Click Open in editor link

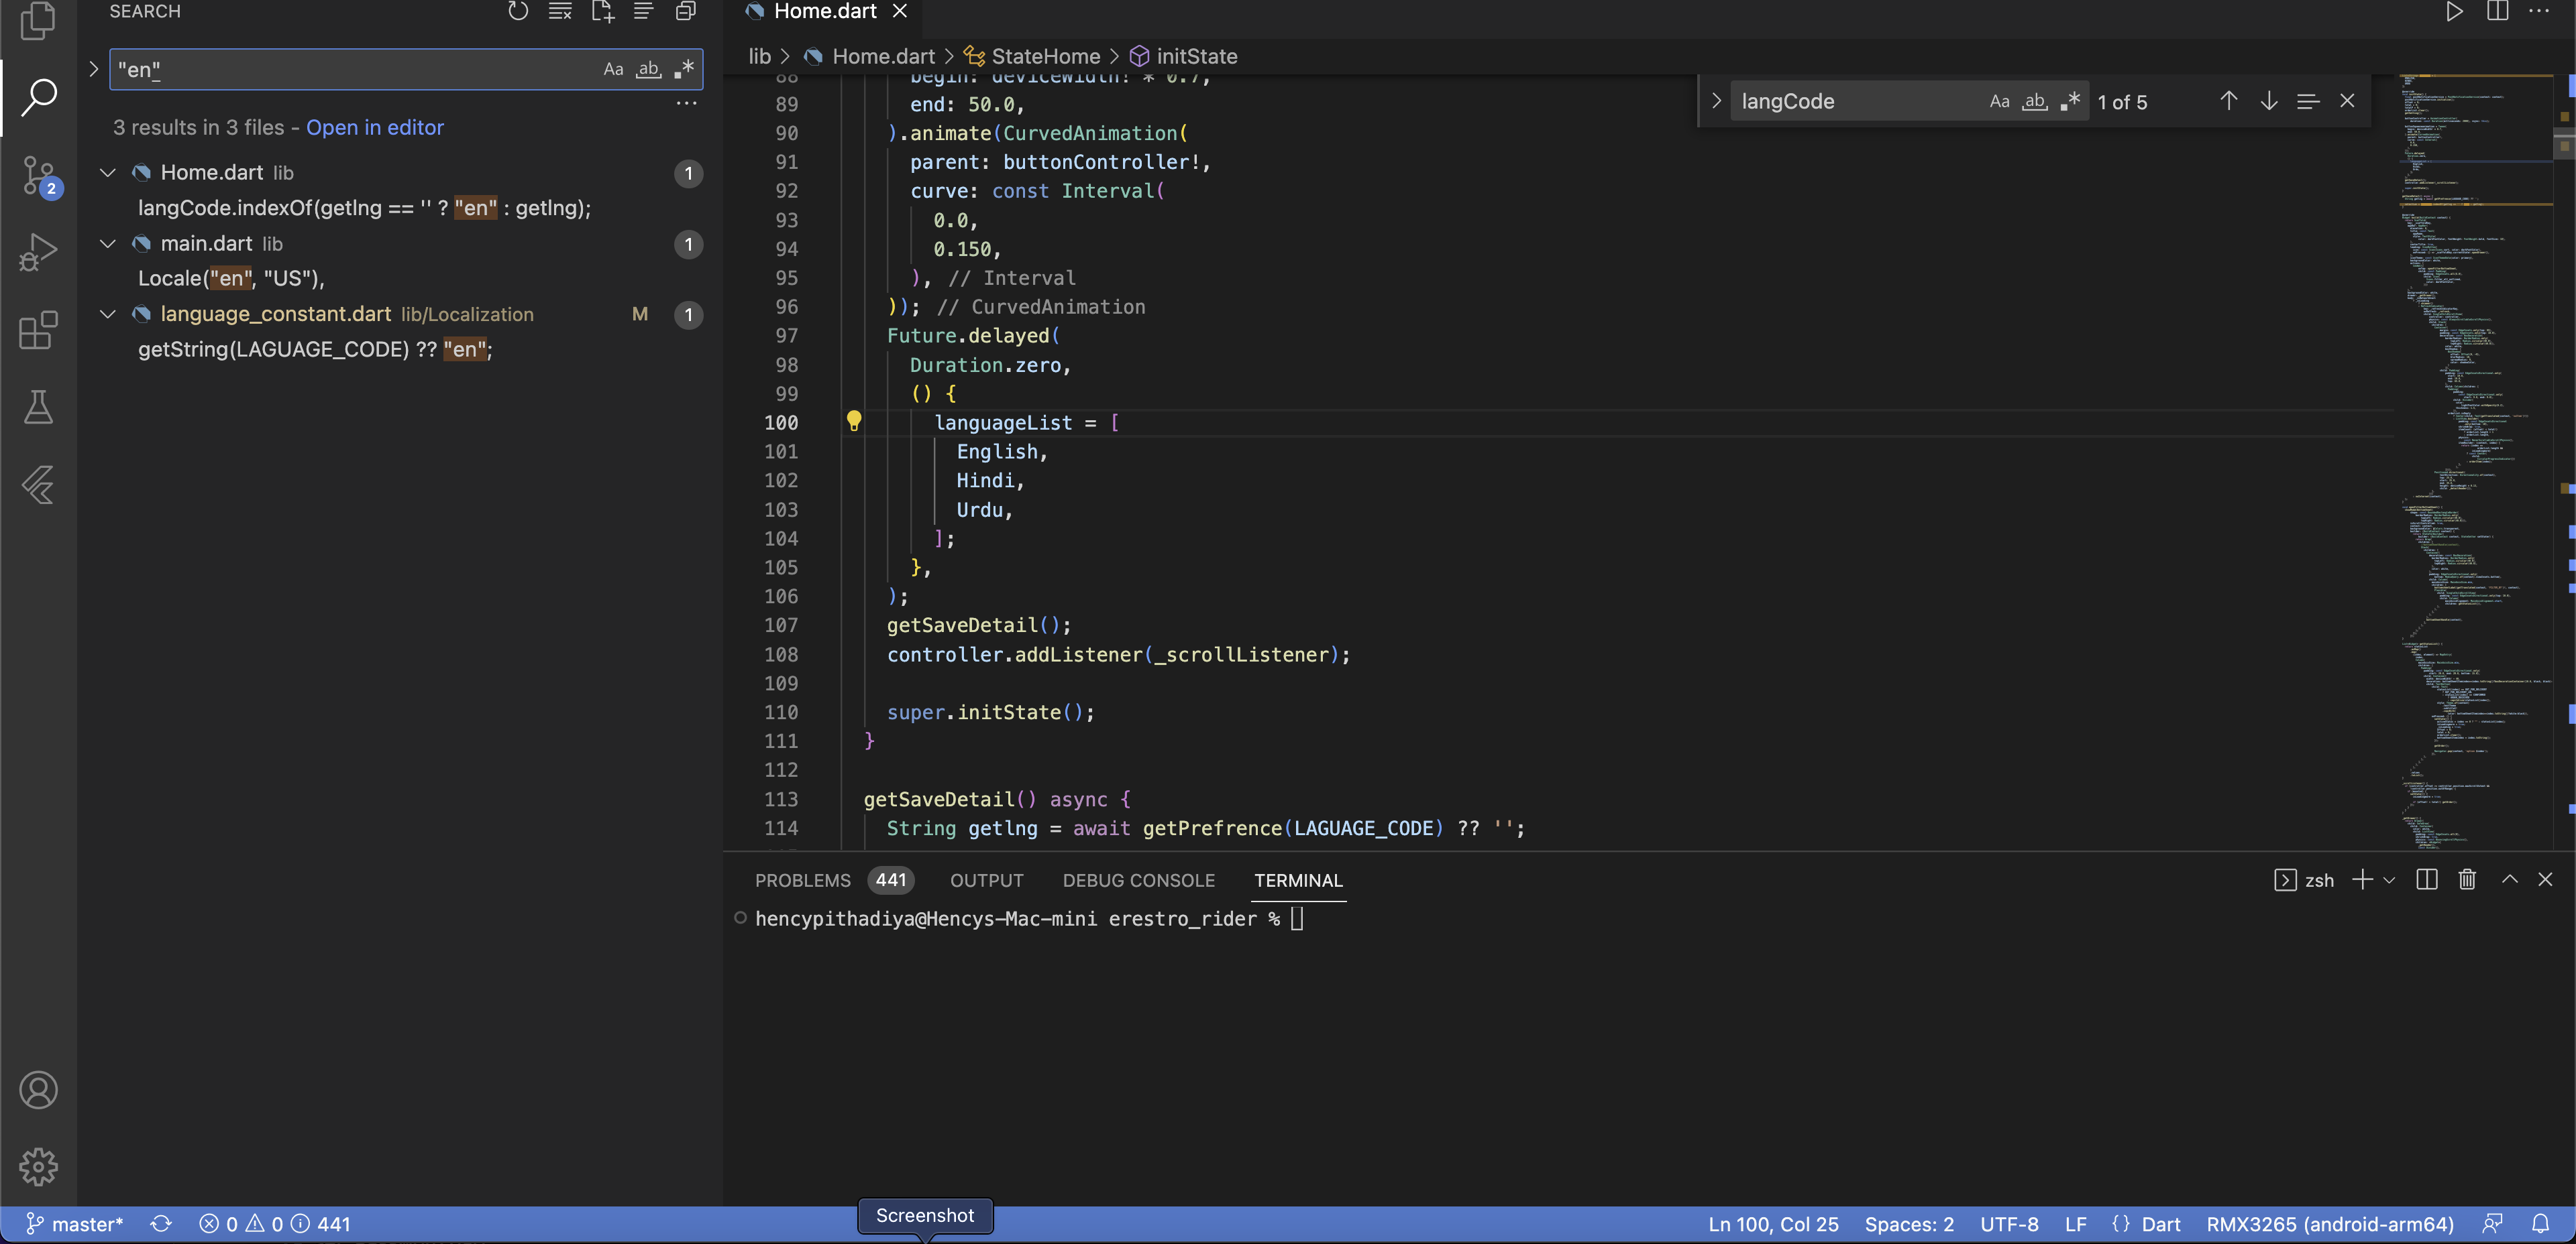pyautogui.click(x=375, y=128)
